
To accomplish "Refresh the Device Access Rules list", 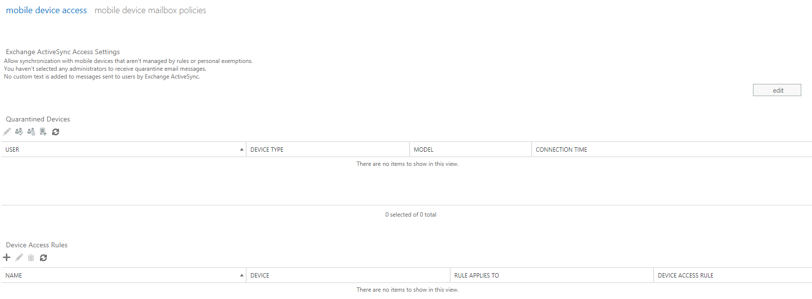I will [x=43, y=258].
